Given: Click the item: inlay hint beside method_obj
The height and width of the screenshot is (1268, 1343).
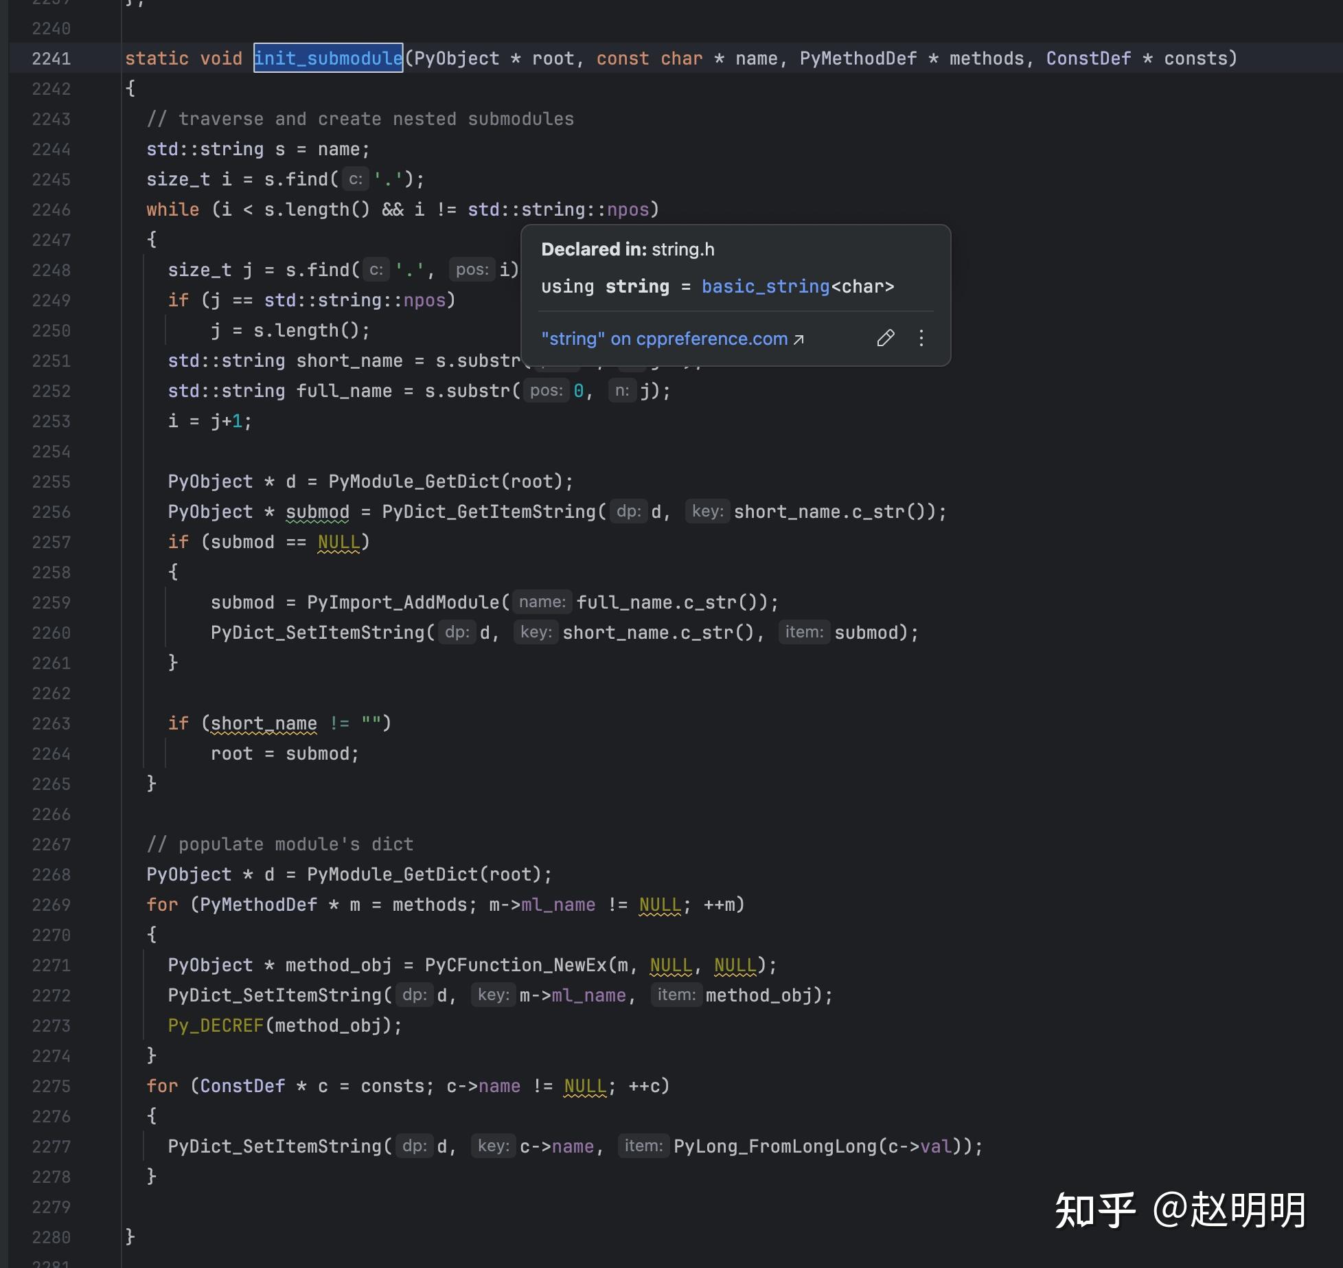Looking at the screenshot, I should pyautogui.click(x=677, y=995).
